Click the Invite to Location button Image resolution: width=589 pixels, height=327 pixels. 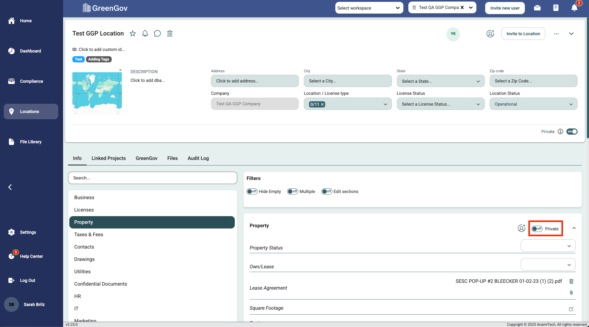pos(523,34)
